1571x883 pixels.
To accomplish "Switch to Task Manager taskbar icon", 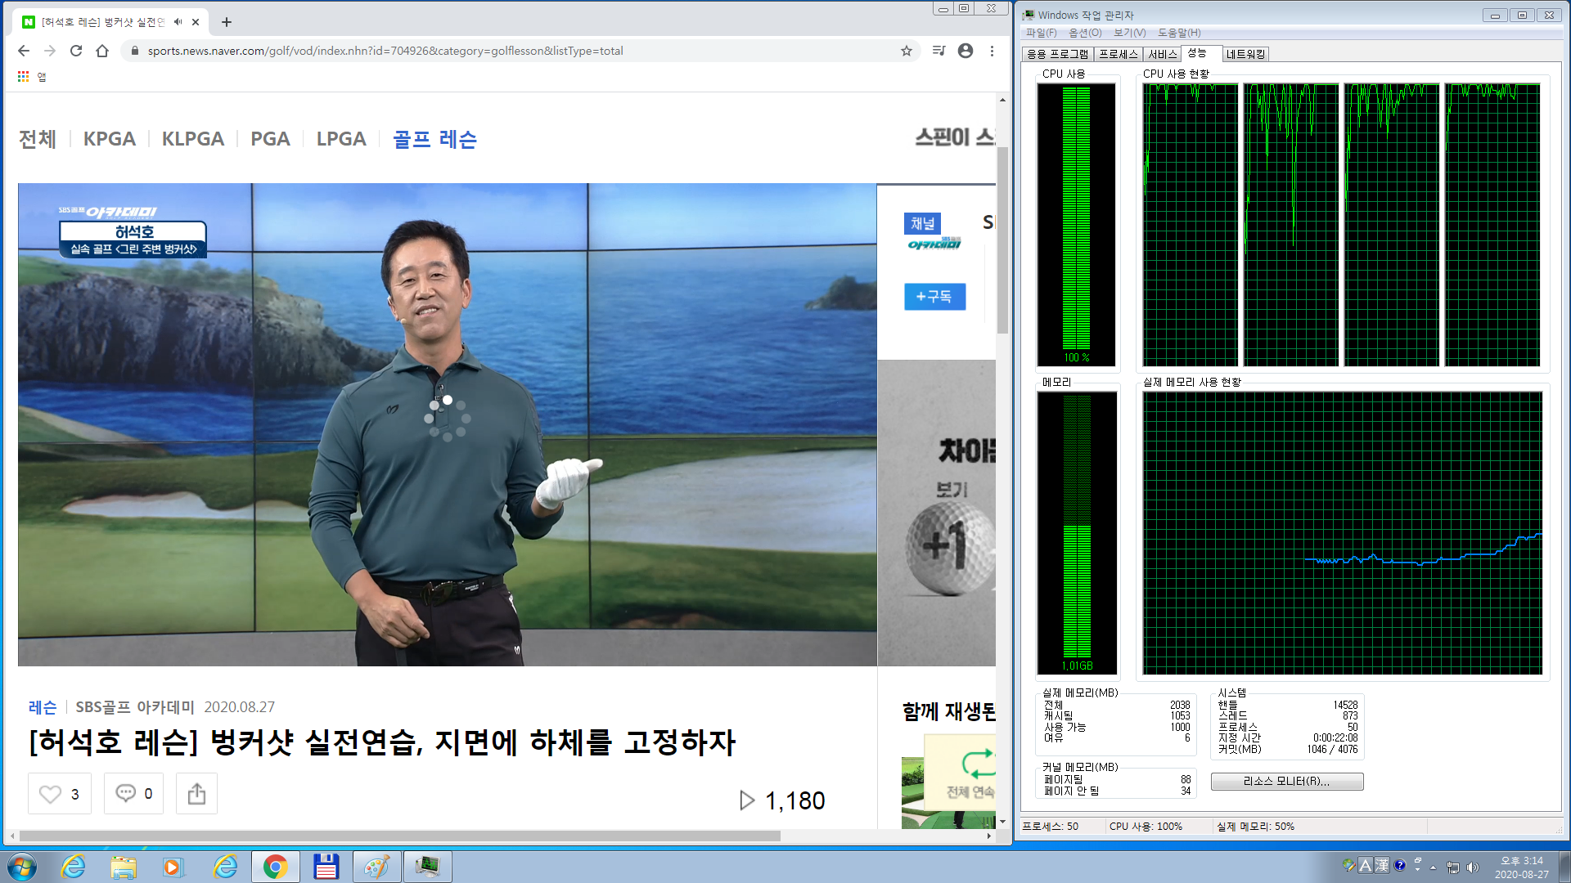I will [x=427, y=867].
